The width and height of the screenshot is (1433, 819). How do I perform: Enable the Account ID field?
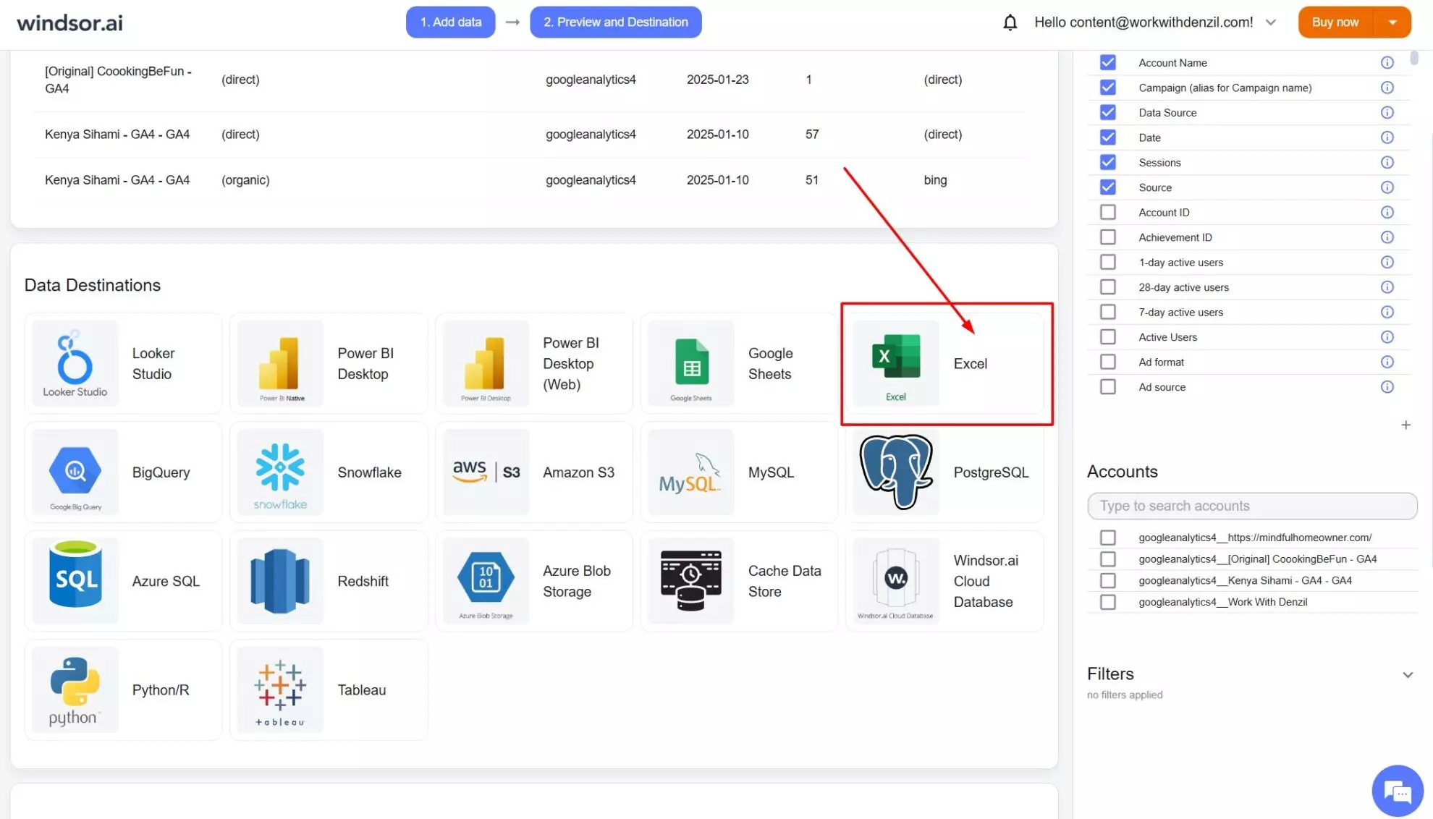pyautogui.click(x=1107, y=212)
